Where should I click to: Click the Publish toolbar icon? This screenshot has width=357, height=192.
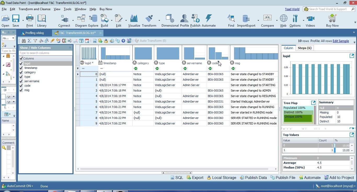195,21
